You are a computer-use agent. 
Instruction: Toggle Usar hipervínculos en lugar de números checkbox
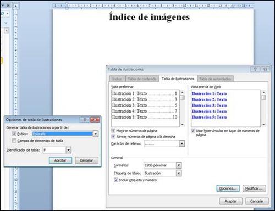click(193, 131)
